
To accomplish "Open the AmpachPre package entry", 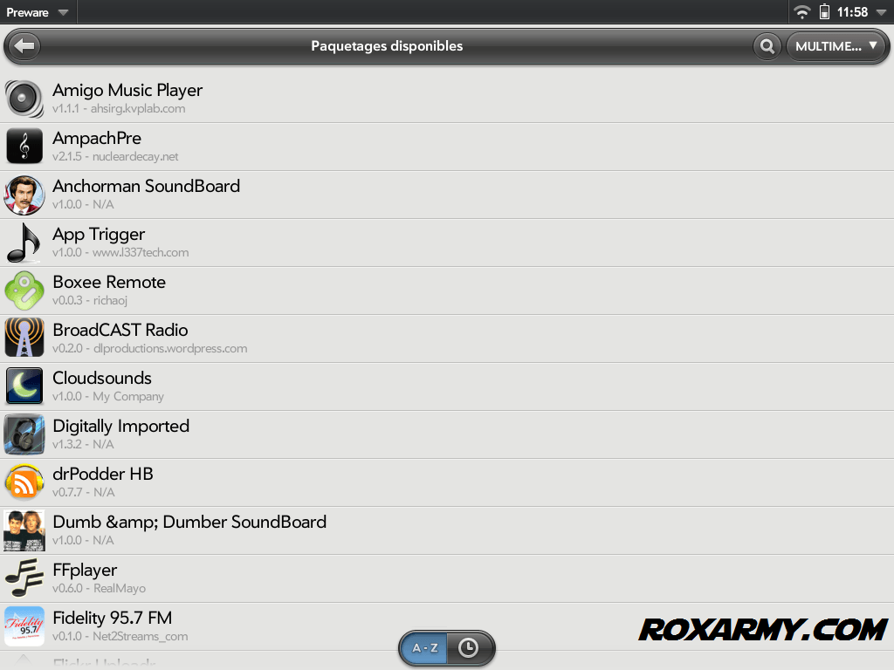I will click(x=447, y=147).
